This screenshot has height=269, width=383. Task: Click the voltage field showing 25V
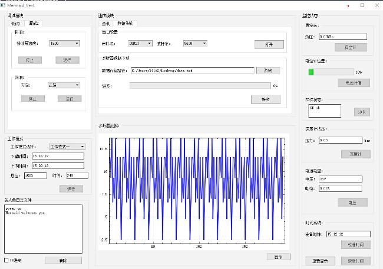tap(340, 179)
